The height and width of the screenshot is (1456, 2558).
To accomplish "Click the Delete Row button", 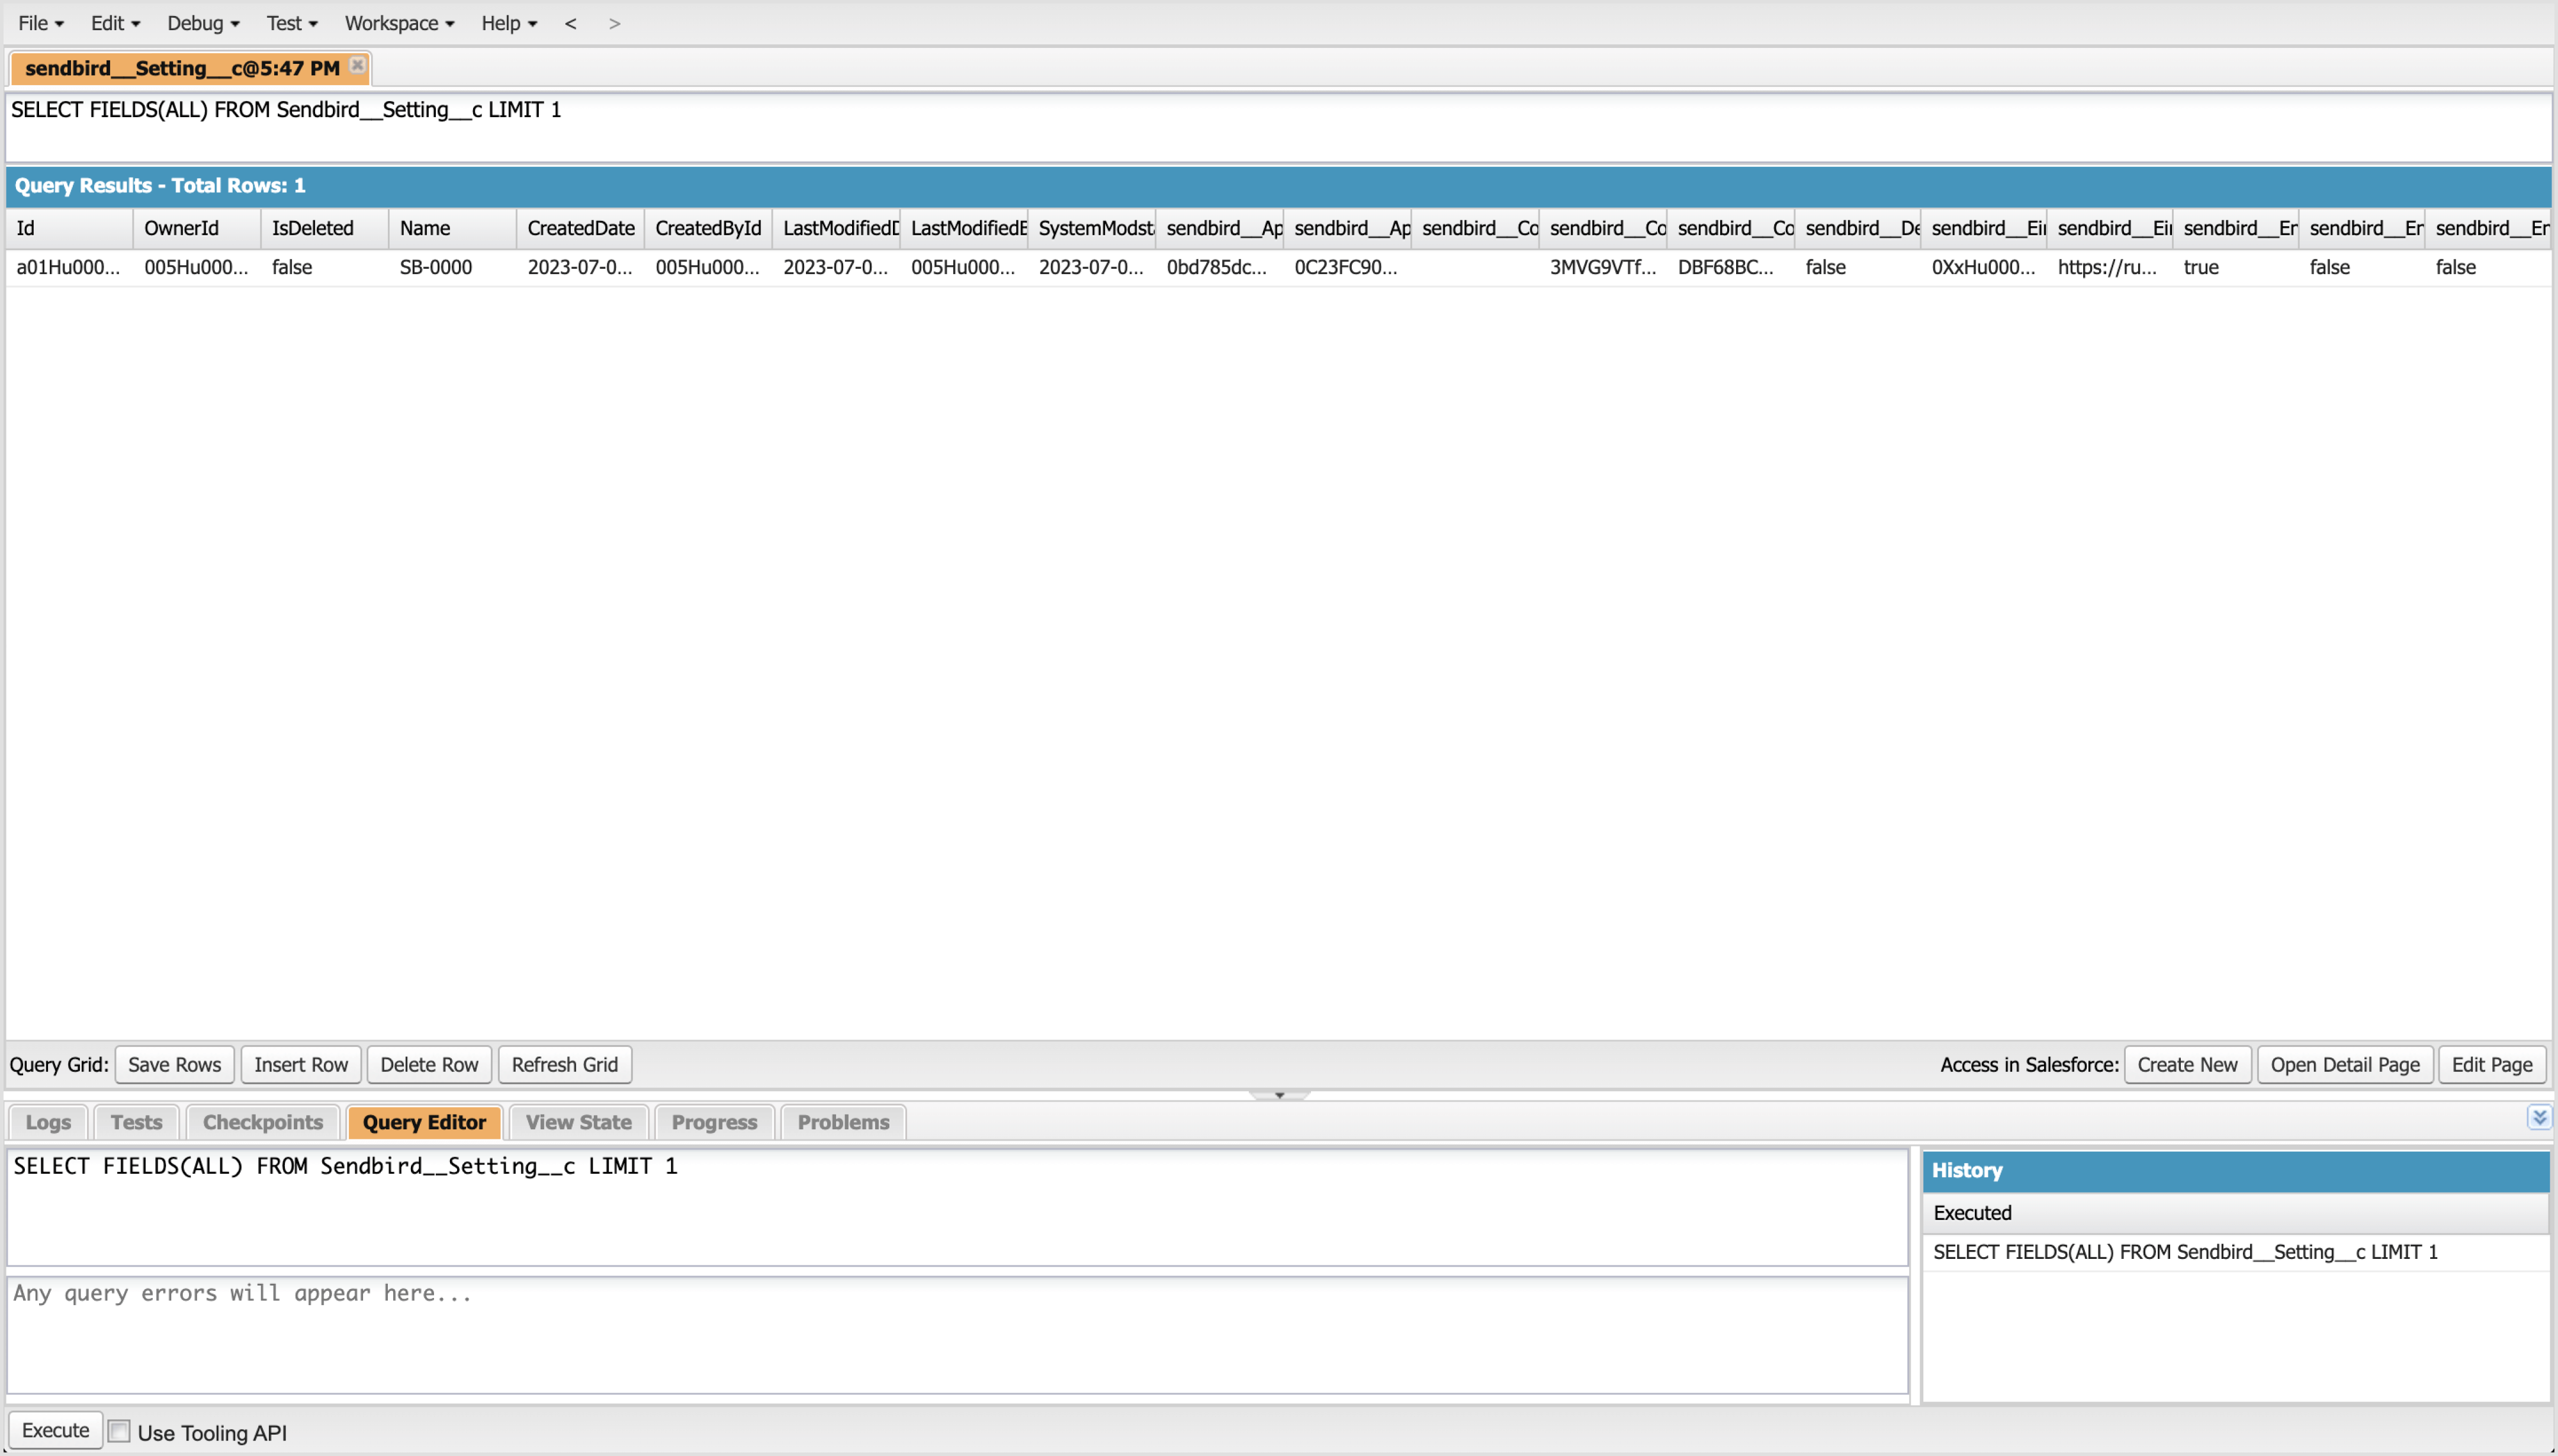I will coord(429,1064).
